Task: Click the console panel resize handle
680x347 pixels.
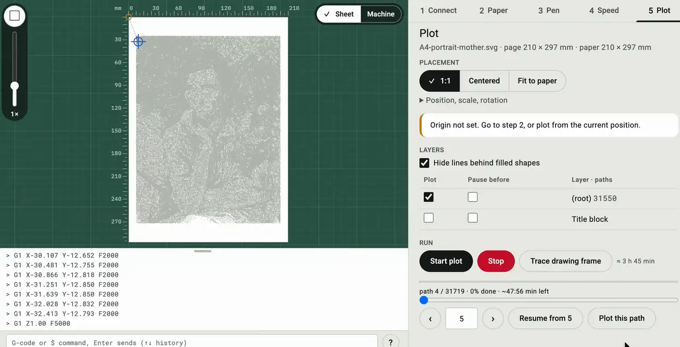Action: coord(203,251)
